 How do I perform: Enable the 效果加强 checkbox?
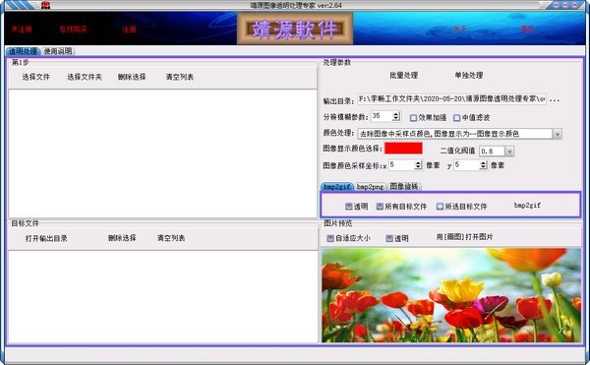pyautogui.click(x=413, y=118)
